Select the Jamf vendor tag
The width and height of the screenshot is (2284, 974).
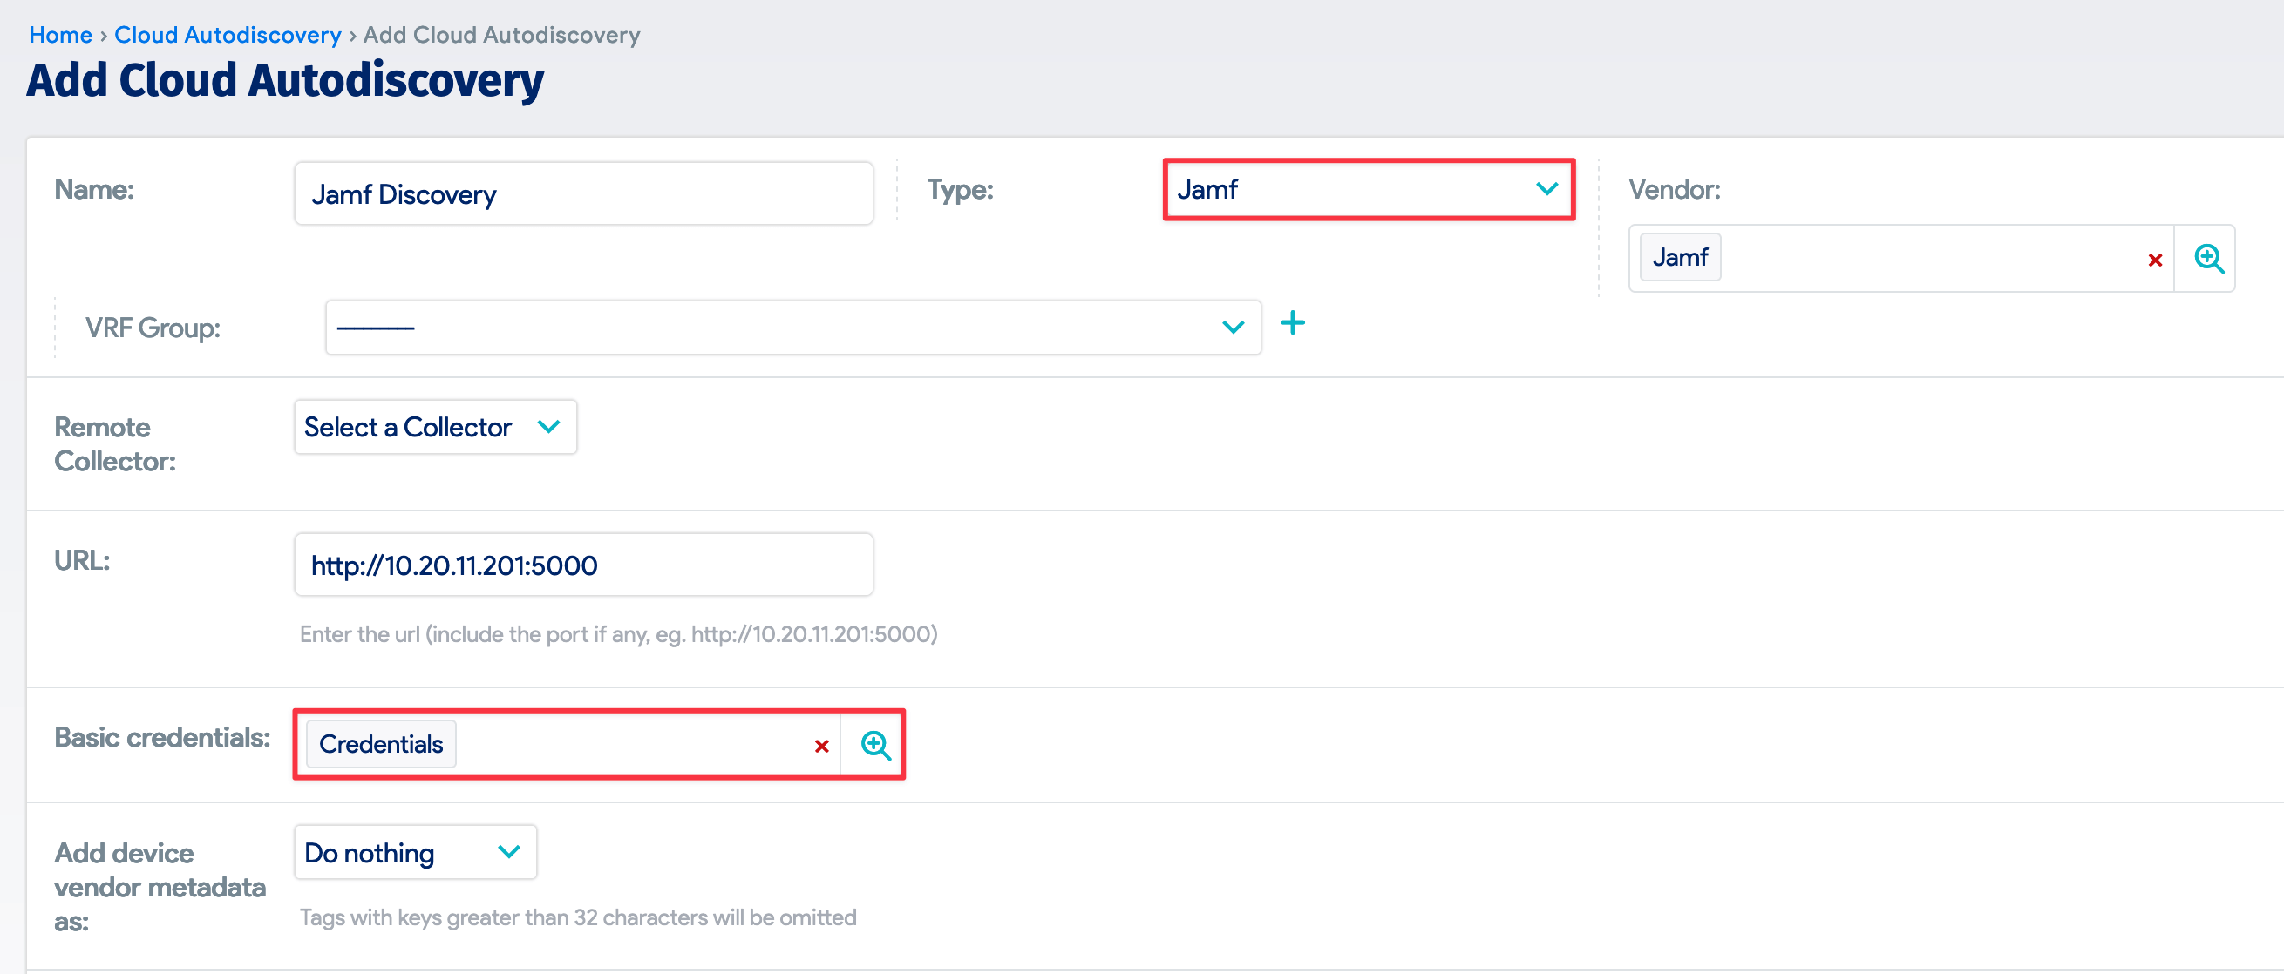(x=1679, y=258)
